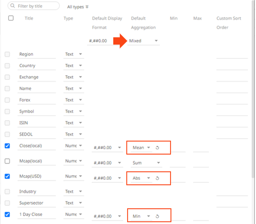Toggle the select-all header checkbox
Viewport: 256px width, 224px height.
pyautogui.click(x=11, y=18)
